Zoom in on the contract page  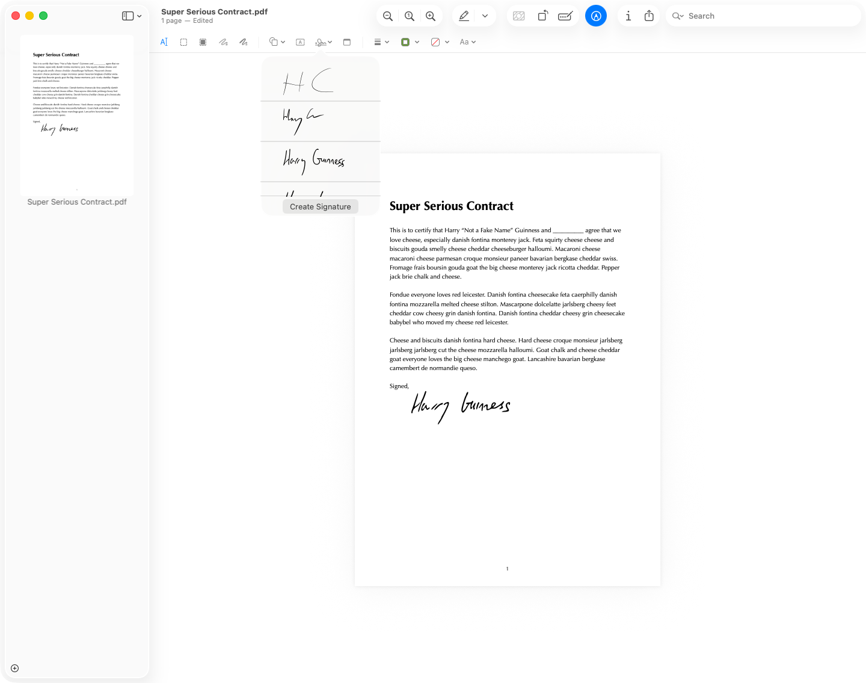pyautogui.click(x=431, y=16)
